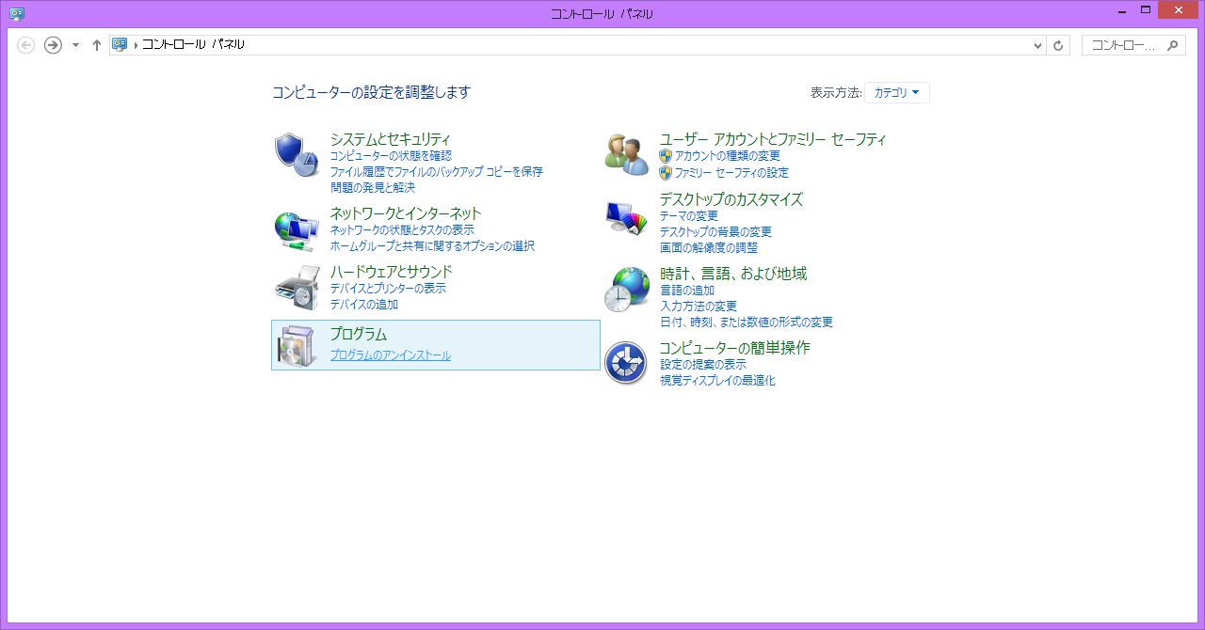Click デバイスとプリンターの表示 link
Image resolution: width=1205 pixels, height=630 pixels.
pos(388,289)
